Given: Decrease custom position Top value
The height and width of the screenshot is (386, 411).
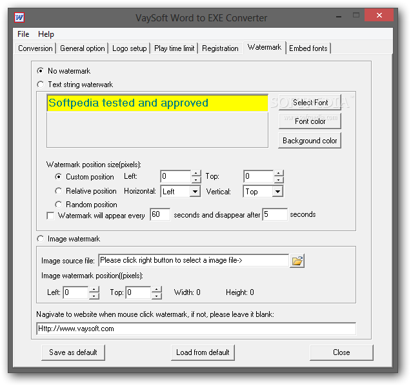Looking at the screenshot, I should pyautogui.click(x=279, y=179).
